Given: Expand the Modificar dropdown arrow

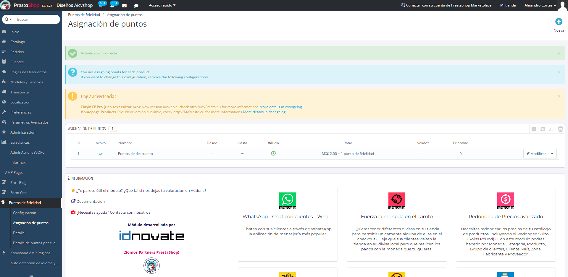Looking at the screenshot, I should pos(552,154).
